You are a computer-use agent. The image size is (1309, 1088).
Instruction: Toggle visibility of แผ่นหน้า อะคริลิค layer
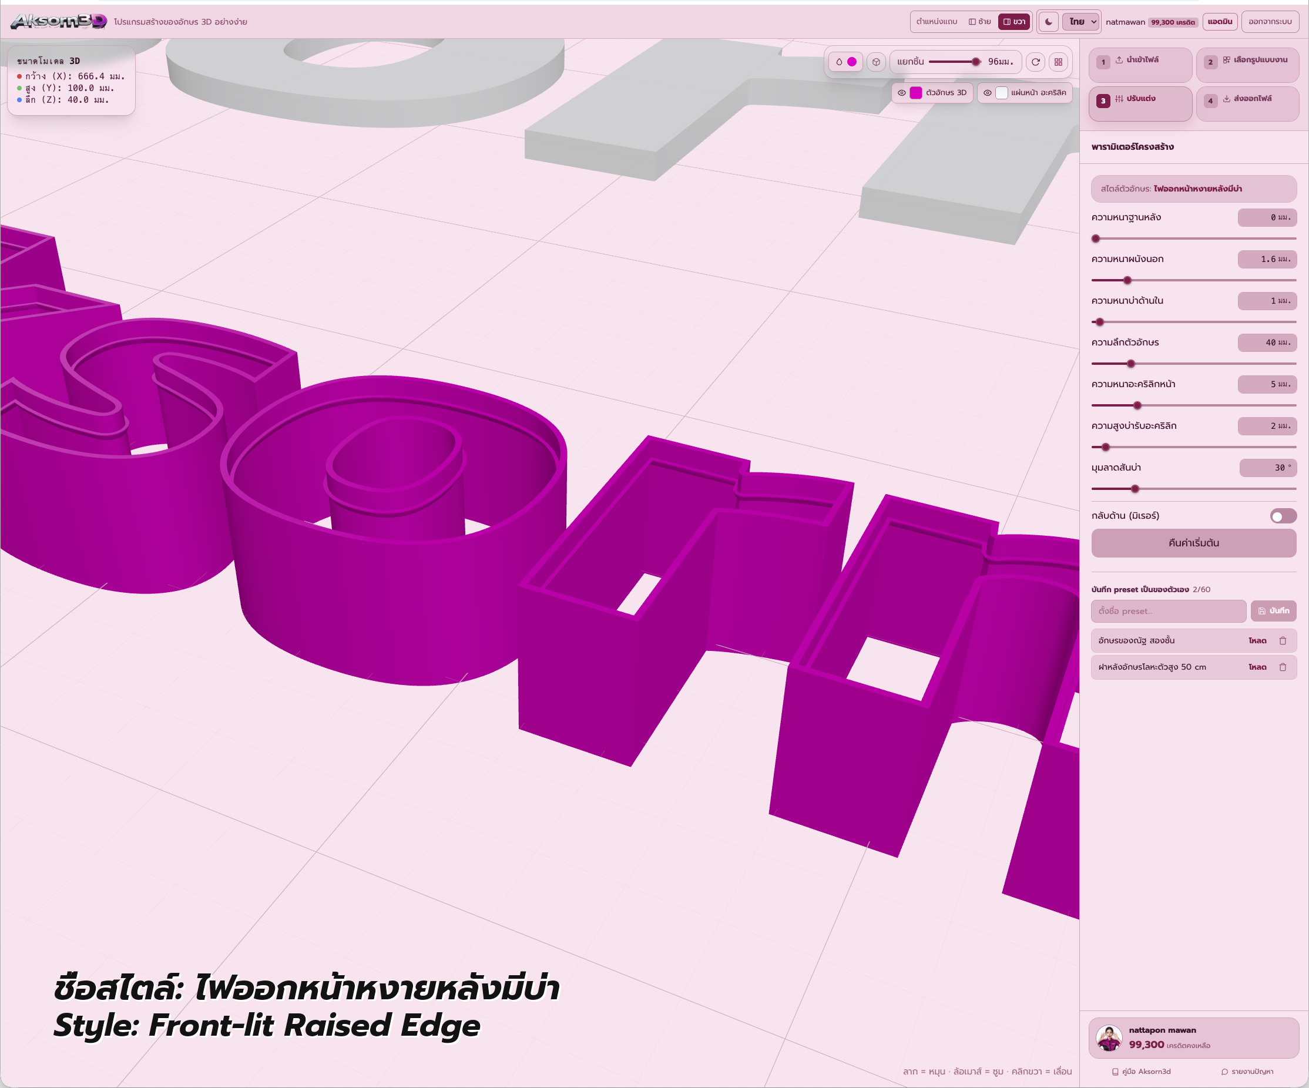(x=988, y=93)
